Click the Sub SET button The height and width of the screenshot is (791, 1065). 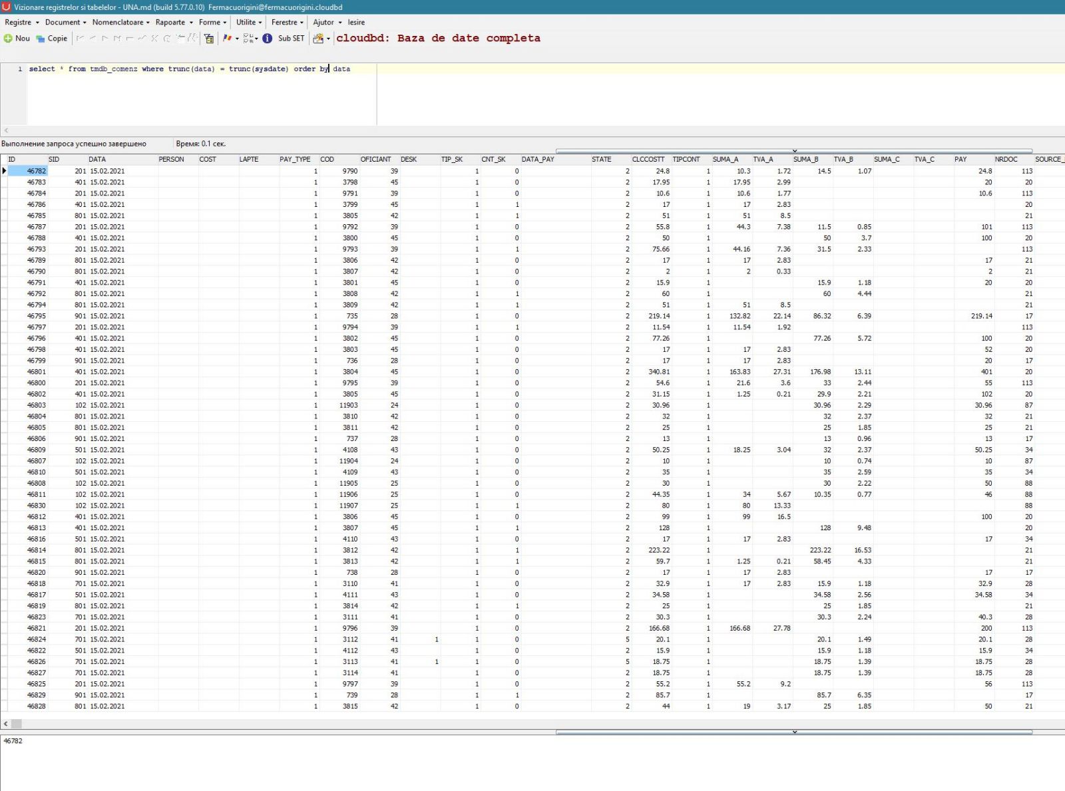pyautogui.click(x=291, y=39)
